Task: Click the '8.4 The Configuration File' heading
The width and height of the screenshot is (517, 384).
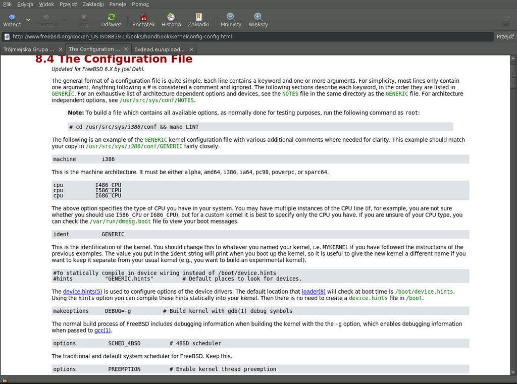Action: (114, 59)
